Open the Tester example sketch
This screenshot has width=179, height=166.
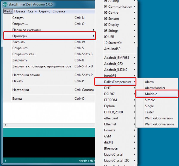pos(157,112)
